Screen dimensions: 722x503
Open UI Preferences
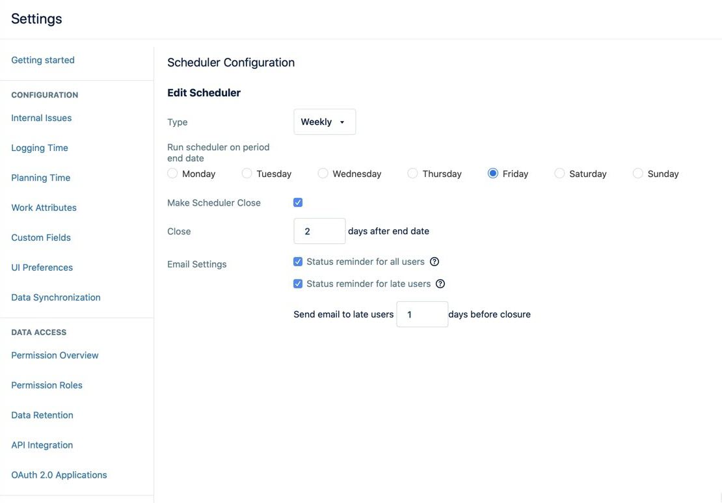pyautogui.click(x=42, y=267)
